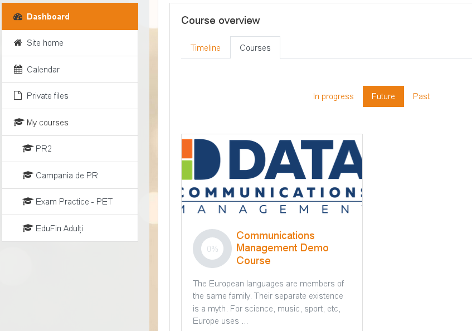The height and width of the screenshot is (331, 472).
Task: Enable the In progress course filter
Action: pyautogui.click(x=333, y=96)
